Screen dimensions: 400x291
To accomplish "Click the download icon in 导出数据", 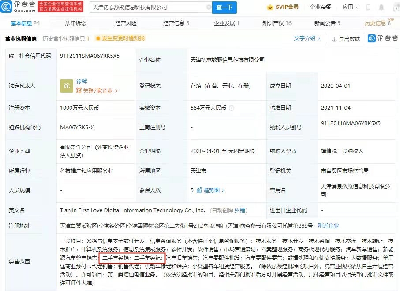I will click(334, 39).
